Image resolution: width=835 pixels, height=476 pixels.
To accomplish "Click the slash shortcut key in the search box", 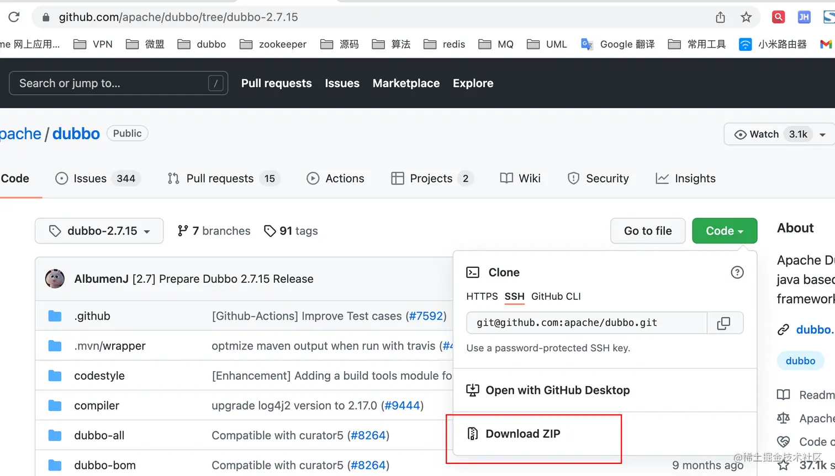I will click(x=215, y=83).
